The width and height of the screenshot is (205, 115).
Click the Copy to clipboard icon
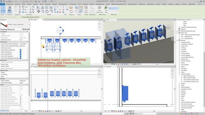pos(20,10)
